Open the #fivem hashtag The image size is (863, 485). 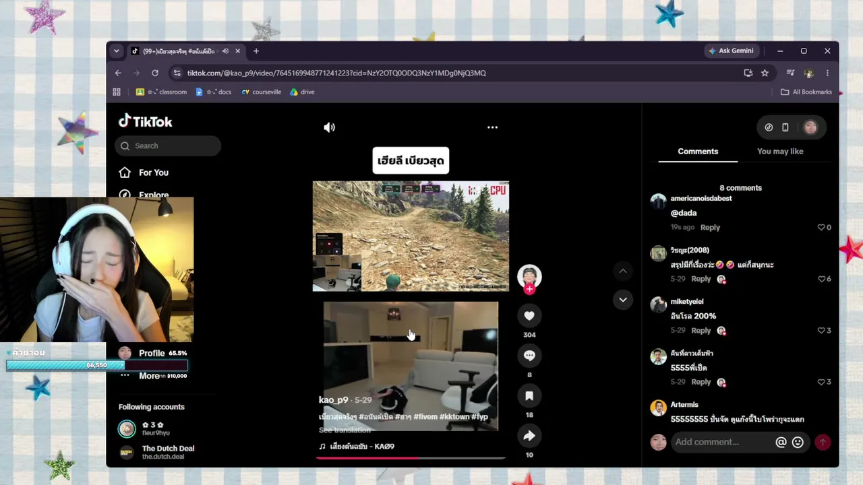[425, 417]
